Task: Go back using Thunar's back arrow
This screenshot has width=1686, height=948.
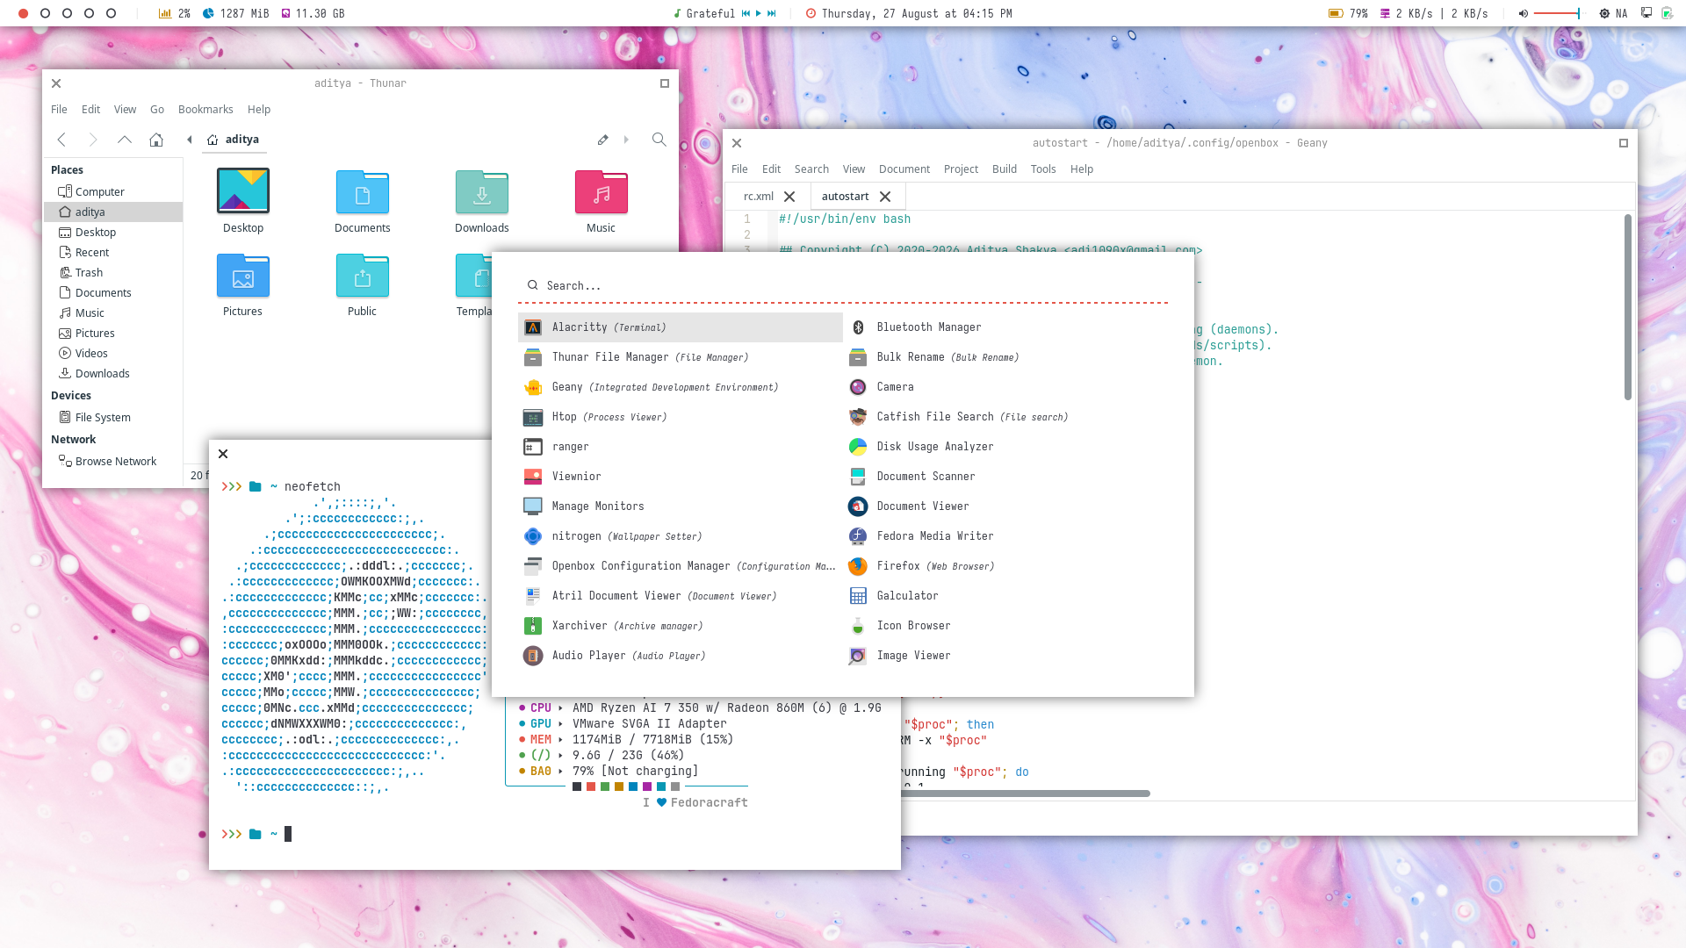Action: coord(61,140)
